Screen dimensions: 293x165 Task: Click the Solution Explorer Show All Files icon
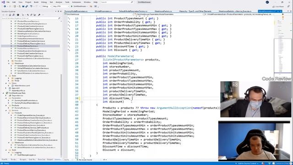point(35,15)
